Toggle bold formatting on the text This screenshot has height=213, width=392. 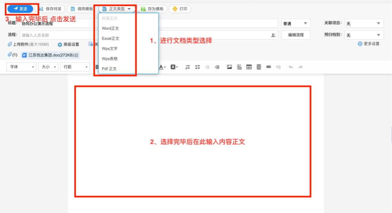[97, 67]
